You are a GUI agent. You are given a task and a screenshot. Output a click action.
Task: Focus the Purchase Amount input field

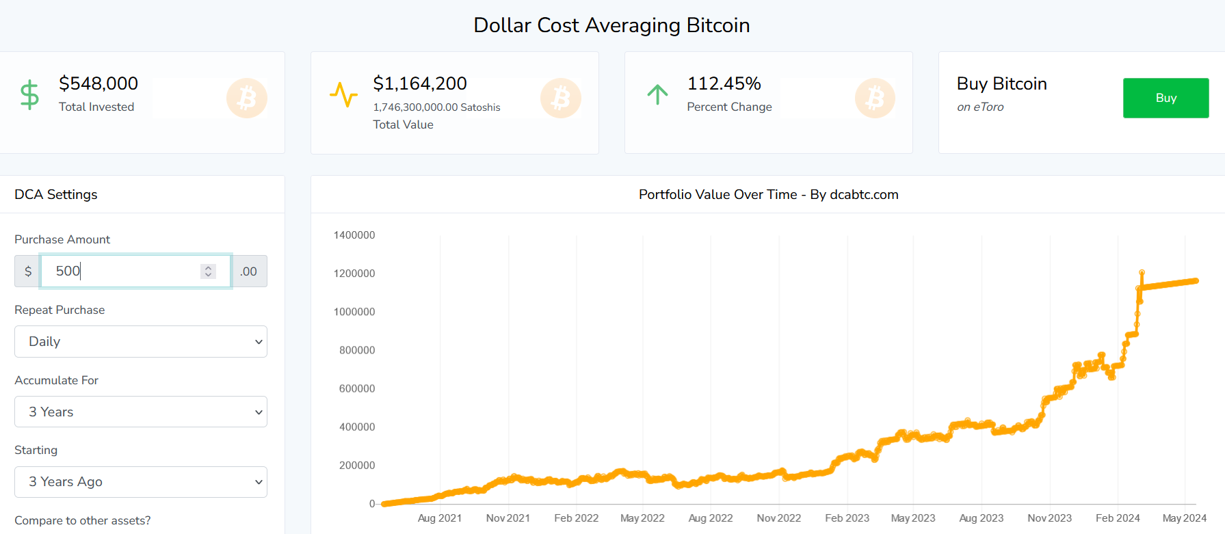click(136, 271)
